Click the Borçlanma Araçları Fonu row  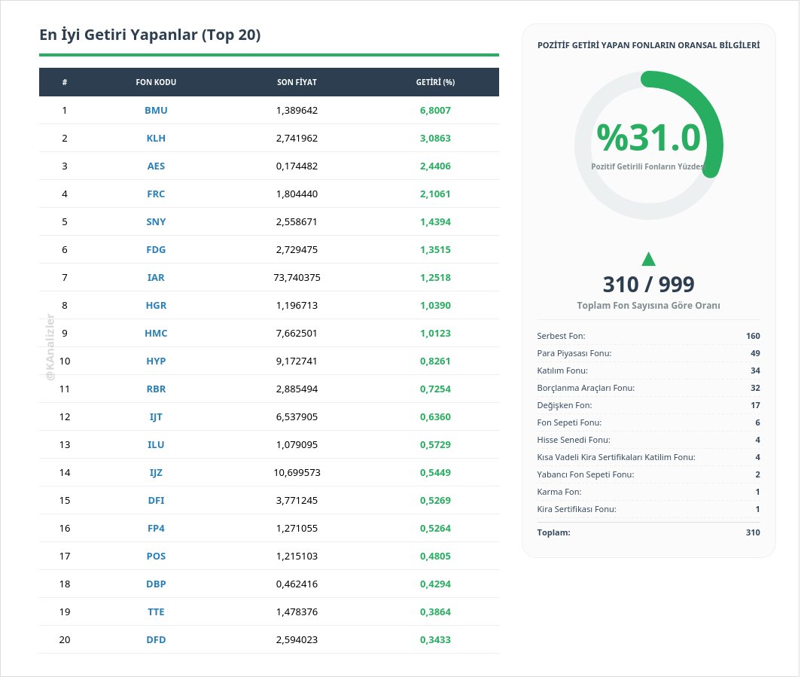pyautogui.click(x=649, y=388)
